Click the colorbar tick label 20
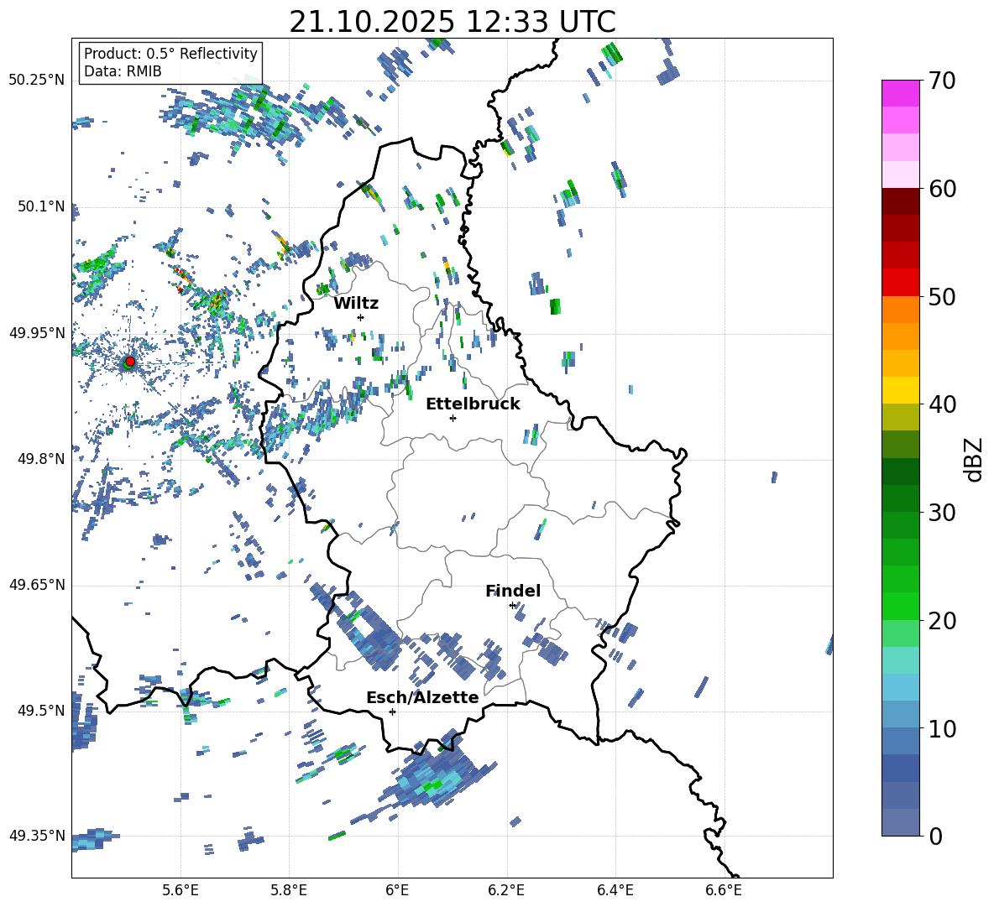994x907 pixels. [x=942, y=621]
